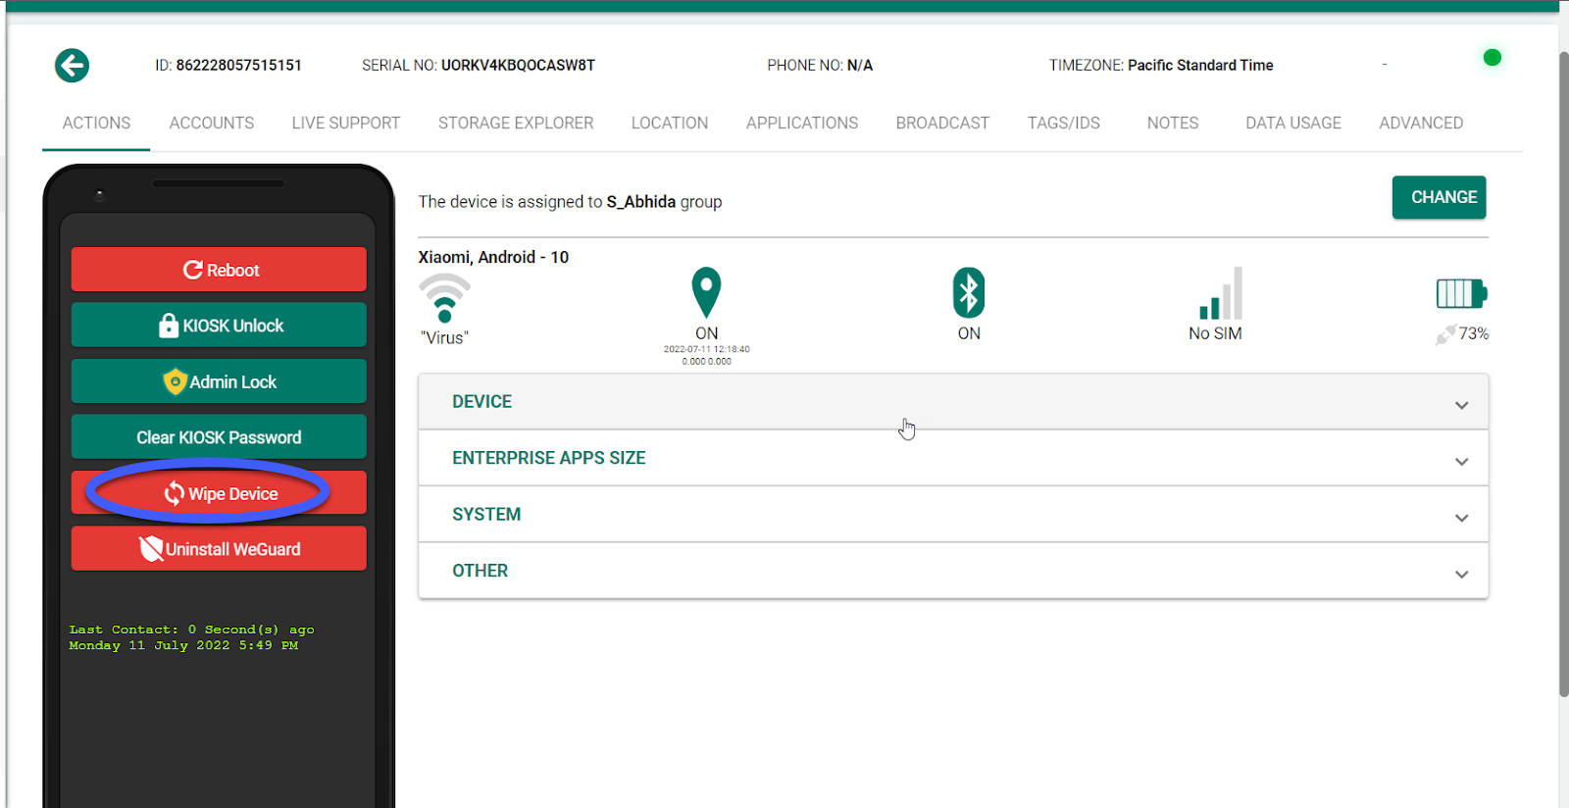The height and width of the screenshot is (808, 1569).
Task: Click the Admin Lock button
Action: pos(219,381)
